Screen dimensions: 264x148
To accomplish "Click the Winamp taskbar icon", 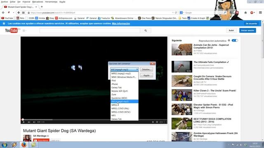I will (x=14, y=145).
